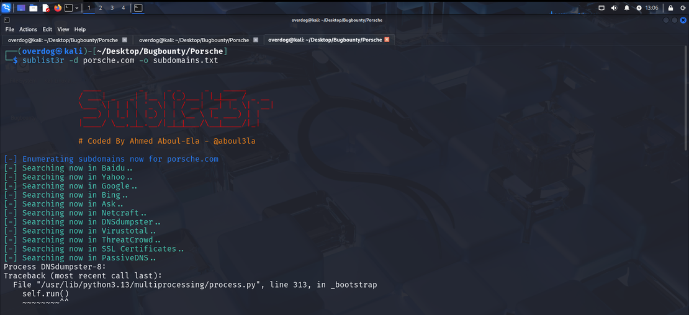Launch Firefox from the top panel

tap(58, 8)
